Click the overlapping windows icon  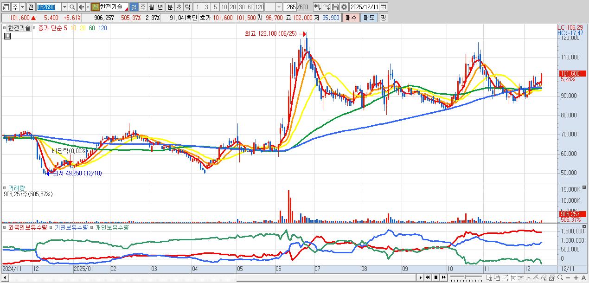click(x=497, y=277)
